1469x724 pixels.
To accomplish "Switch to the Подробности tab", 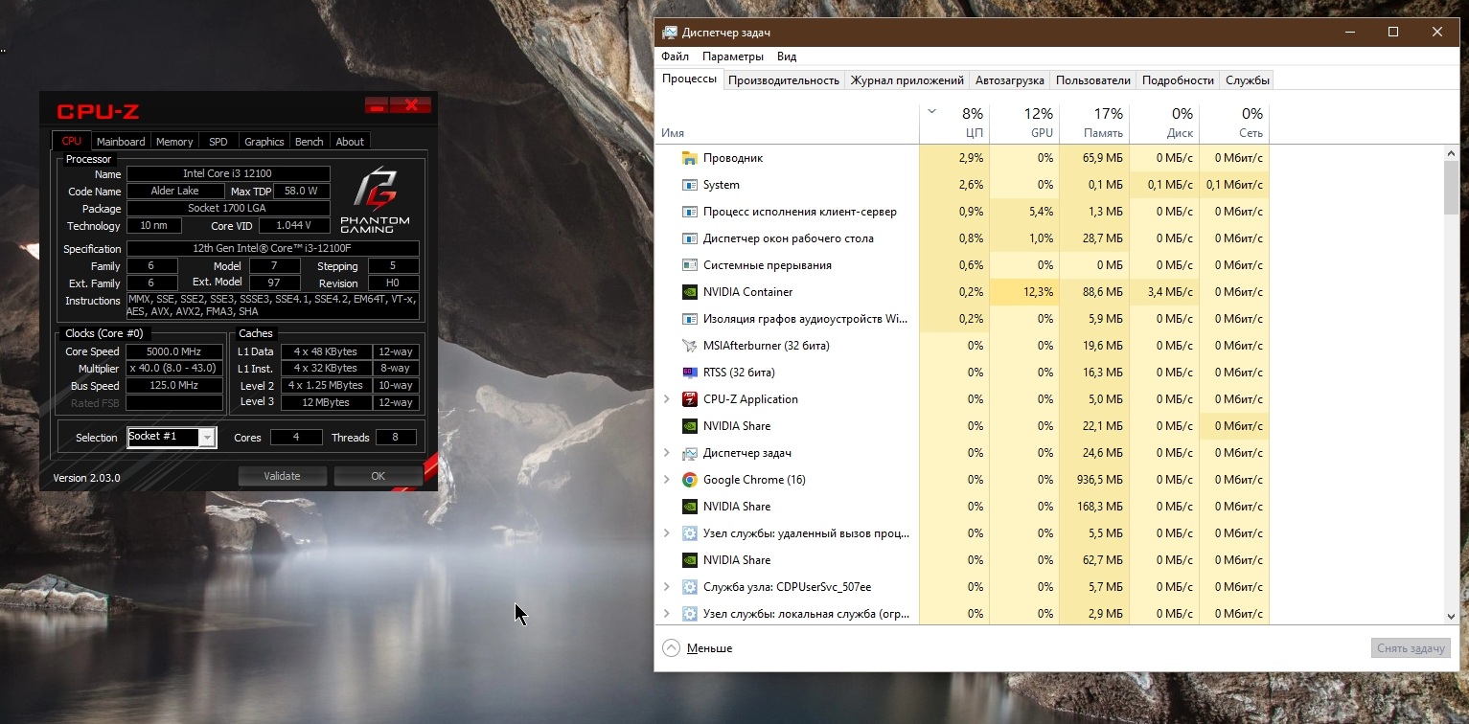I will click(x=1179, y=80).
